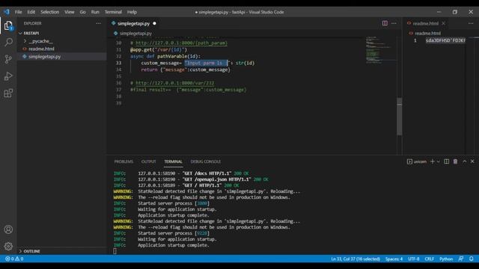Select language mode Python in status bar
Viewport: 479px width, 269px height.
click(x=446, y=259)
